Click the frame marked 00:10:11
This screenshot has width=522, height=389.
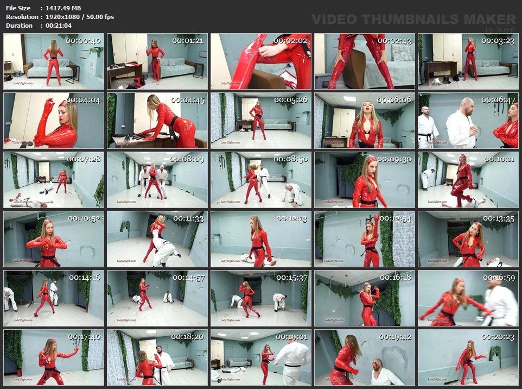click(x=468, y=180)
